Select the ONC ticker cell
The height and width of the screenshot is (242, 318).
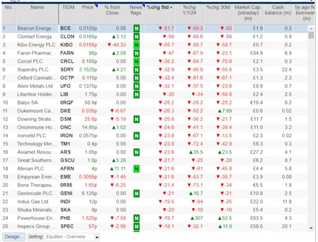click(65, 128)
